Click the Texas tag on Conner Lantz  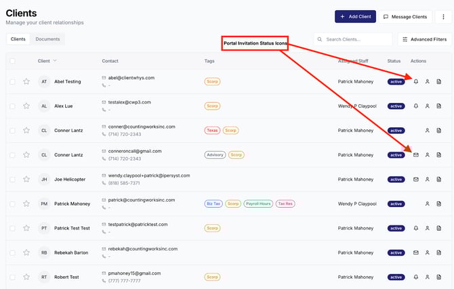[x=213, y=131]
